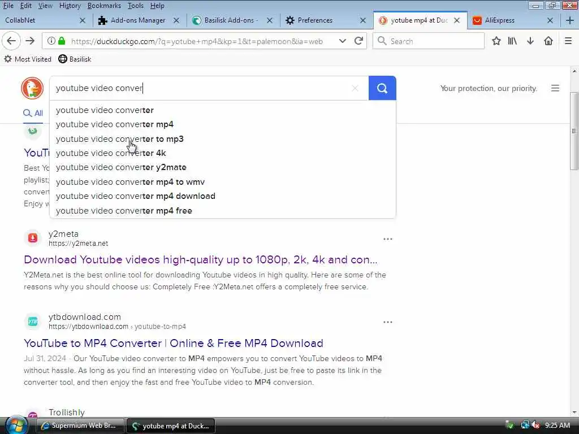The width and height of the screenshot is (579, 434).
Task: Bookmark this page with the star icon
Action: coord(496,41)
